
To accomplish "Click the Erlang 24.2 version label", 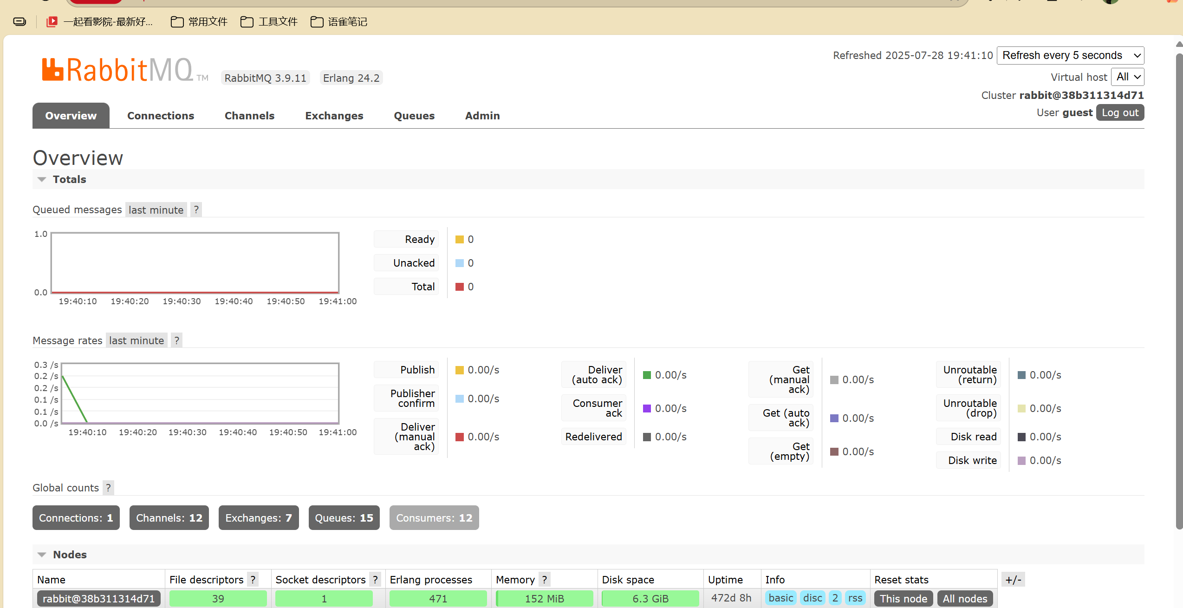I will (x=351, y=78).
